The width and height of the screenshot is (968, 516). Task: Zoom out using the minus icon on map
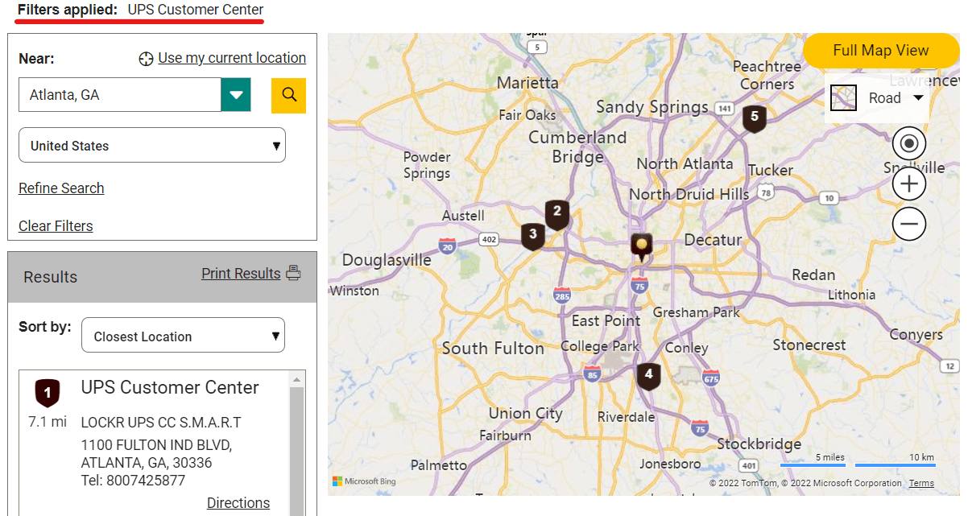908,224
